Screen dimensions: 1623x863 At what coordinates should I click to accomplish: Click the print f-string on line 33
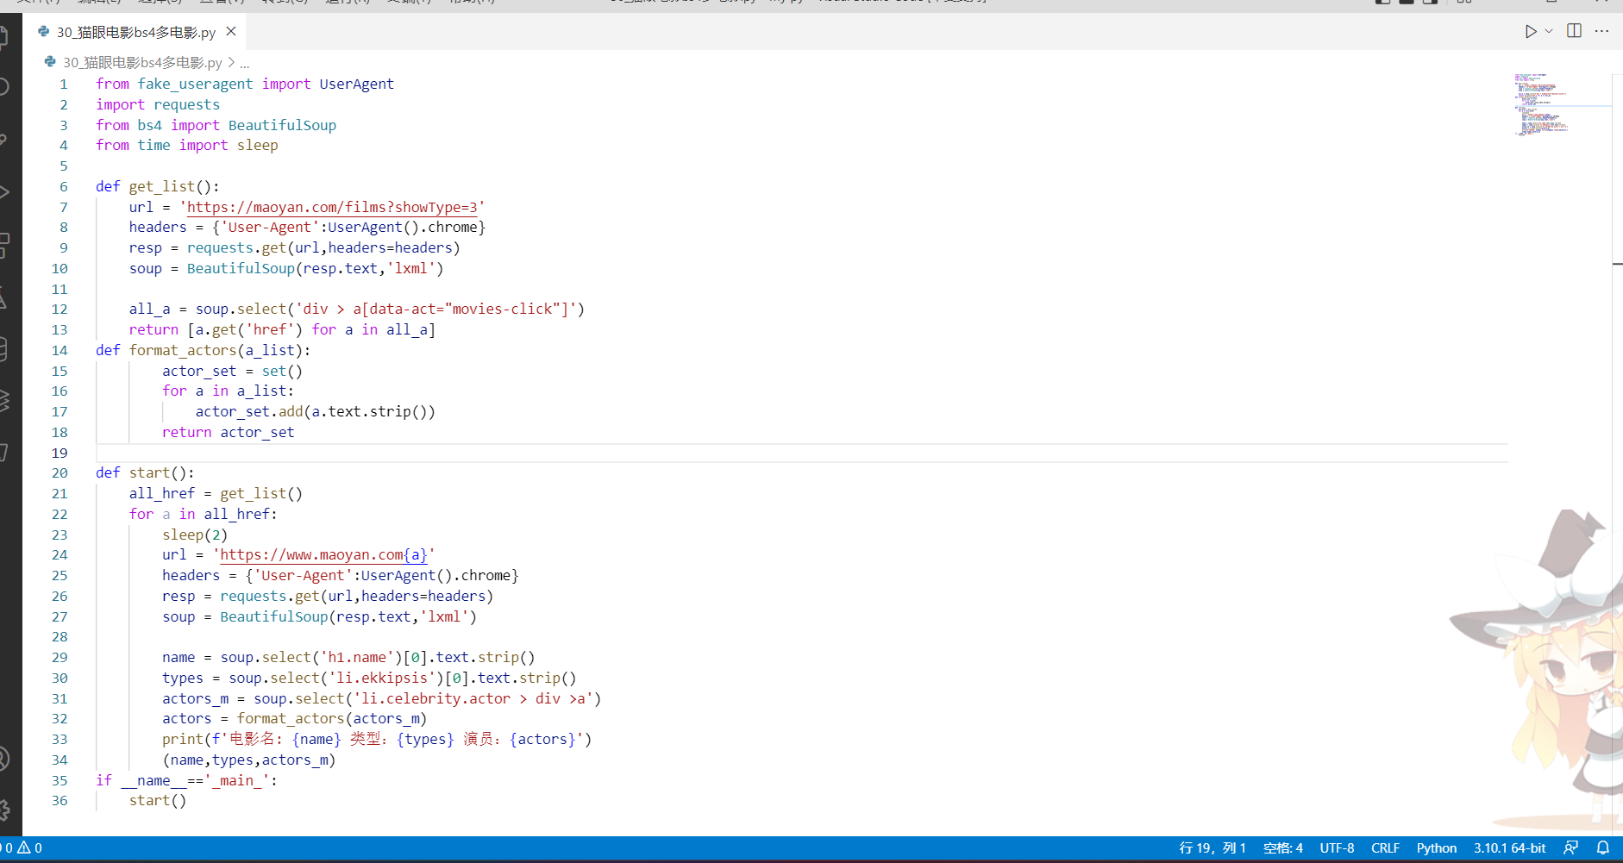tap(377, 739)
